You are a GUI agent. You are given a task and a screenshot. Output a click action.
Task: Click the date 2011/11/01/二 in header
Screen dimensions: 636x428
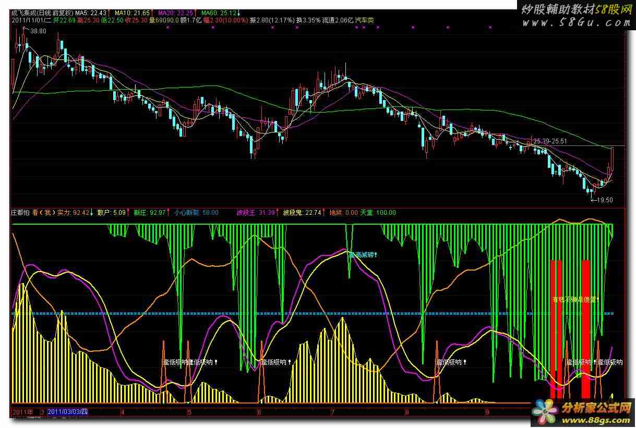pyautogui.click(x=32, y=20)
